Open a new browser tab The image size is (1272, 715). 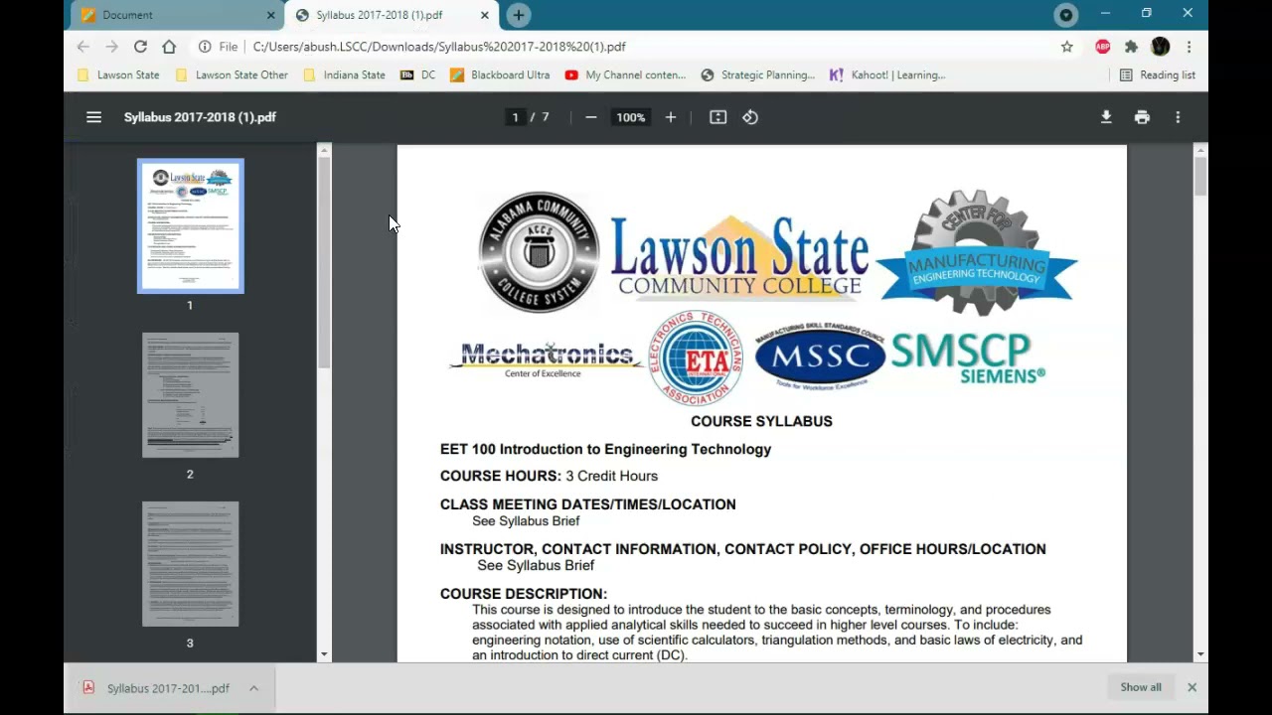coord(519,15)
